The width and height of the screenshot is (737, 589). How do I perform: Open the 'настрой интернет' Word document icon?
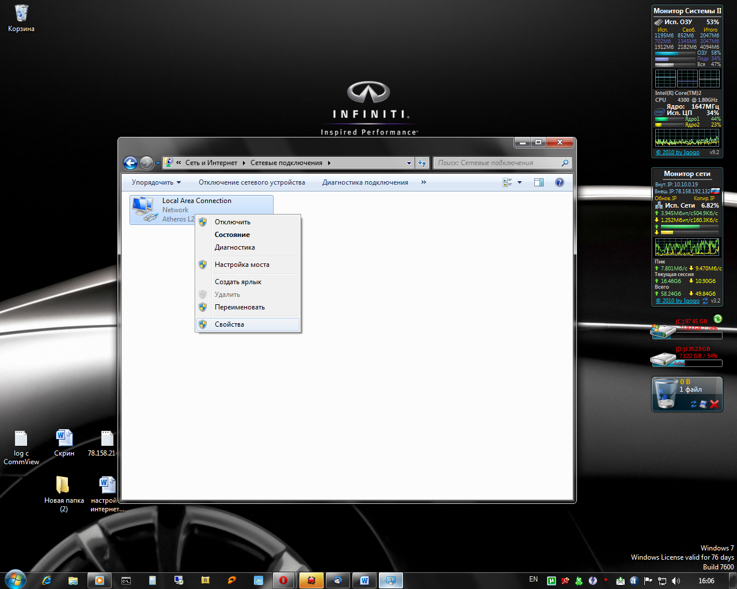point(107,494)
